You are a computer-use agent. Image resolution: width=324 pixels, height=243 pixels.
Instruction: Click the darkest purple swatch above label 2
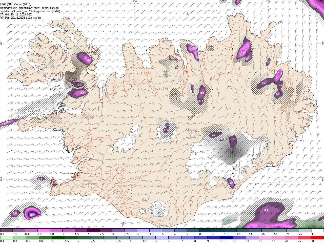[93, 231]
